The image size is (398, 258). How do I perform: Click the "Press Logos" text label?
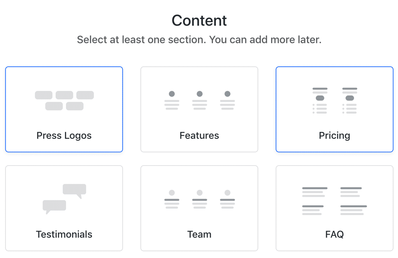click(x=64, y=135)
